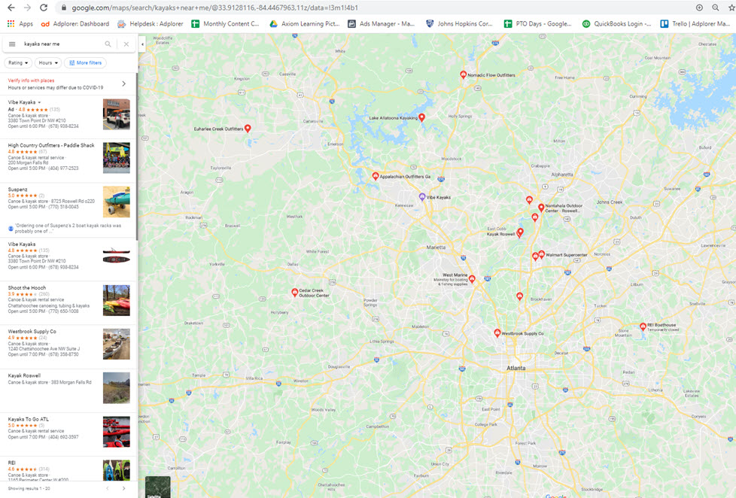Click the Kayak Roswell map pin
This screenshot has width=736, height=498.
coord(519,232)
